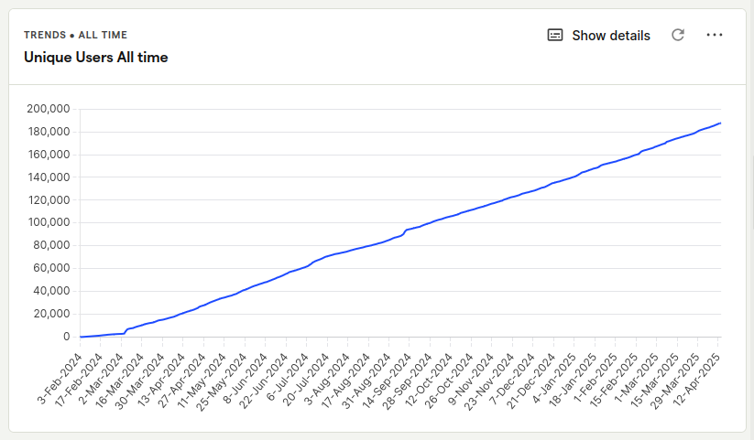Click the 16-Mar-2024 date label

pyautogui.click(x=119, y=381)
